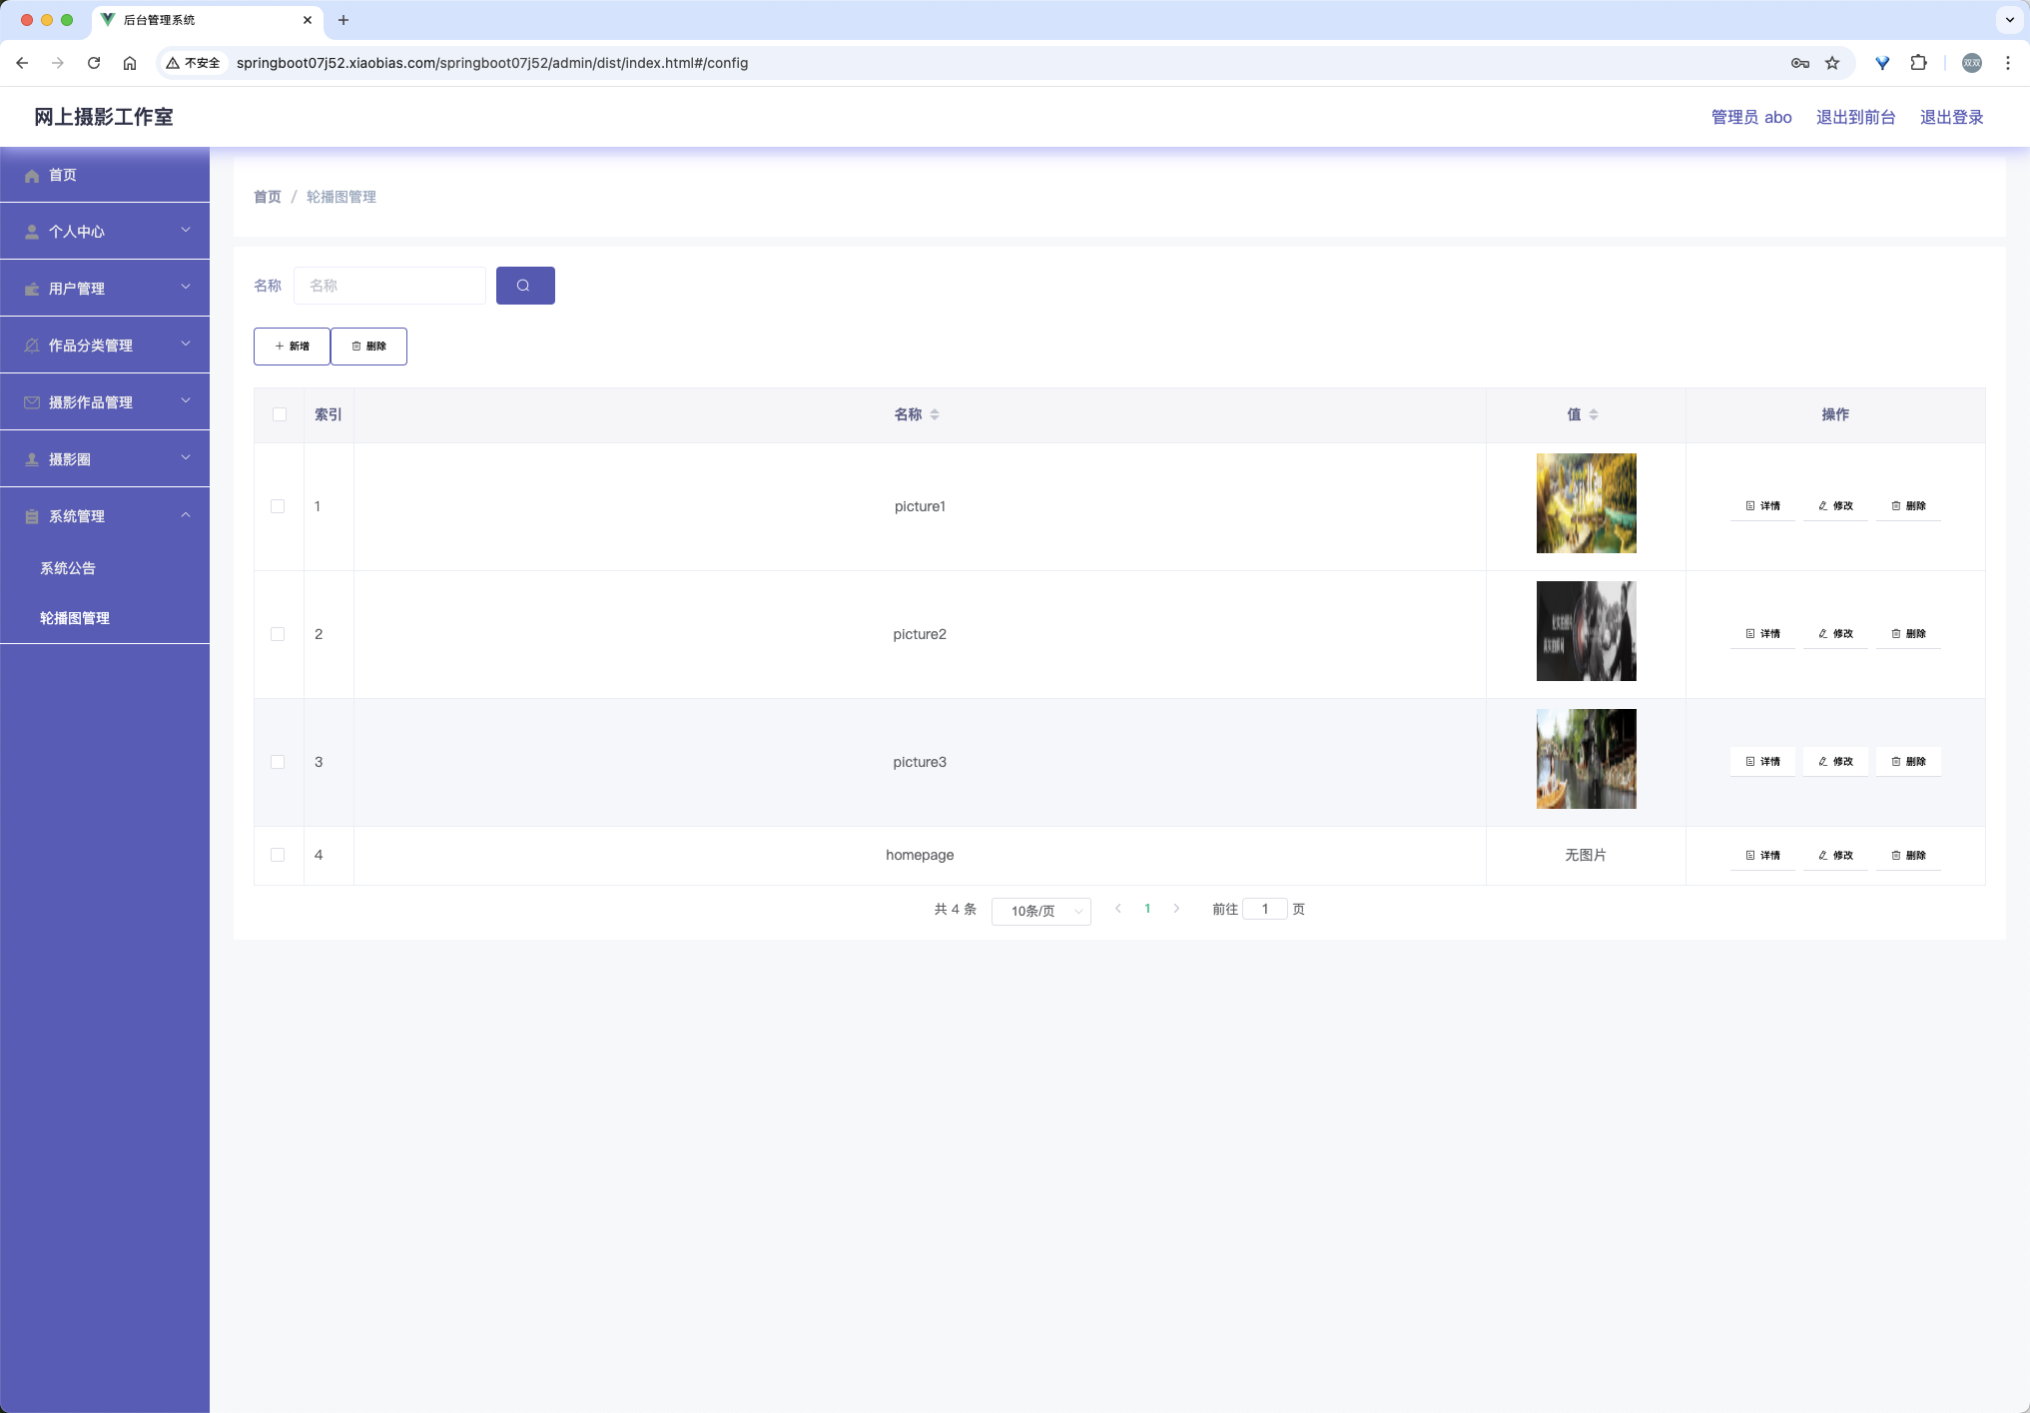Screen dimensions: 2030x1413
Task: Expand 摄影圈 sidebar menu
Action: point(105,459)
